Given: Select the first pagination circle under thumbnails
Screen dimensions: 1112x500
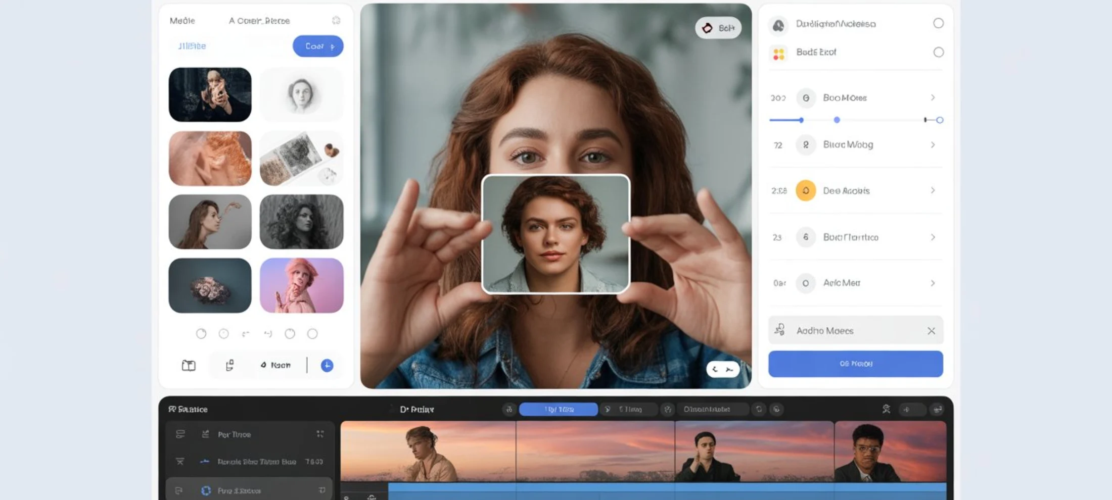Looking at the screenshot, I should pyautogui.click(x=201, y=334).
